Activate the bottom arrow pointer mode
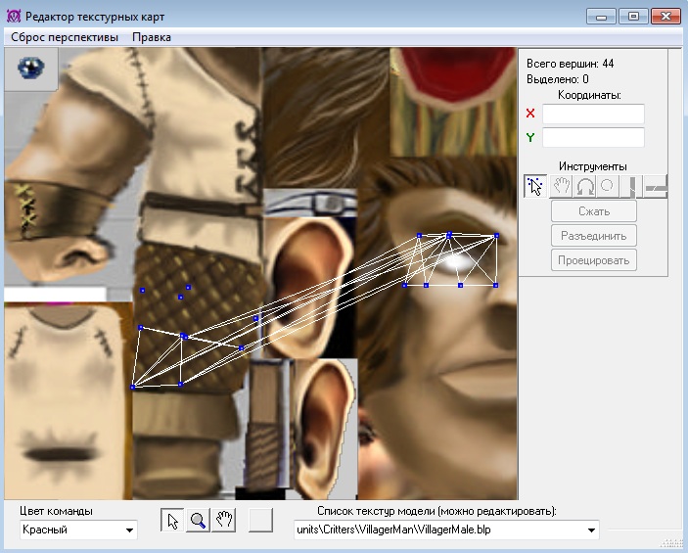The width and height of the screenshot is (688, 553). point(172,521)
